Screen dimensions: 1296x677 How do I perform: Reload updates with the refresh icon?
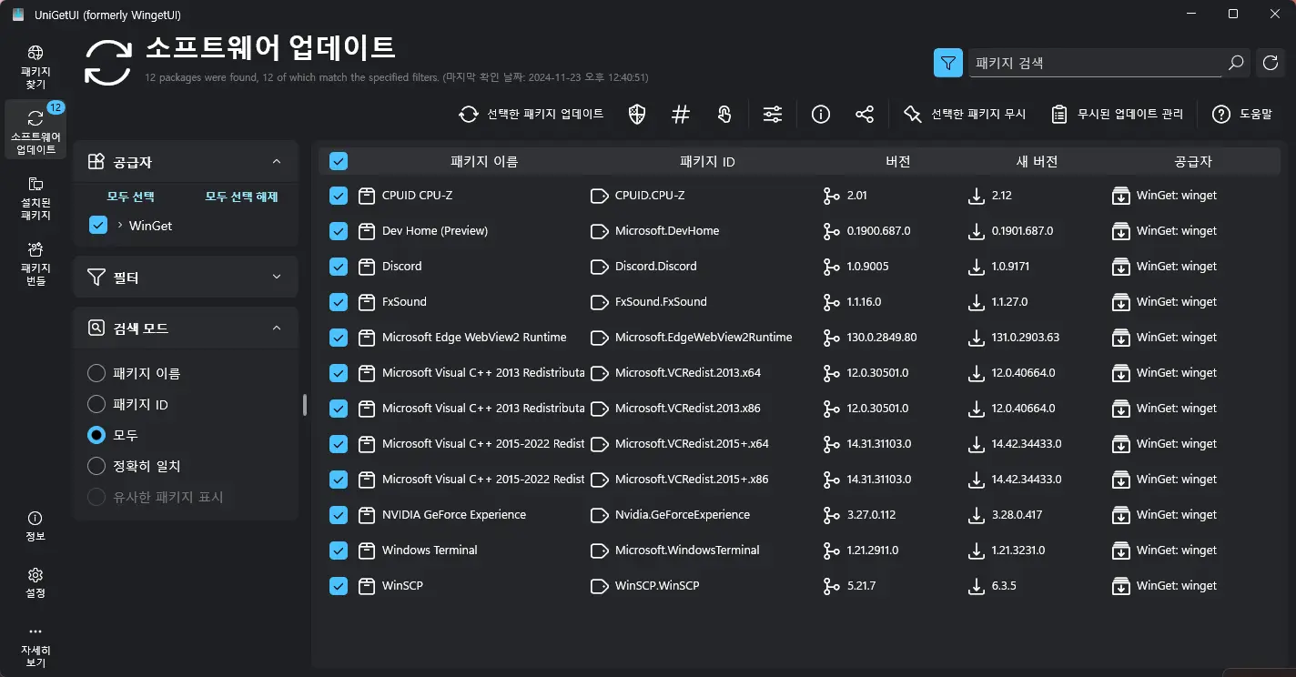(1271, 63)
